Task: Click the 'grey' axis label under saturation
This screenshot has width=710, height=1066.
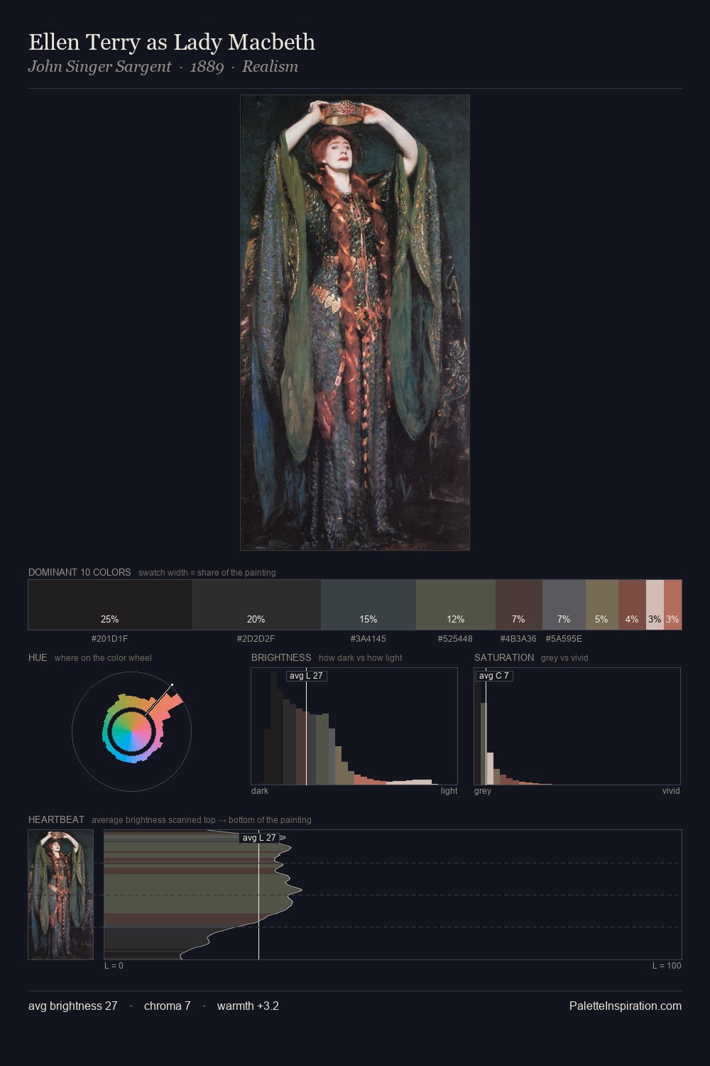Action: (483, 791)
